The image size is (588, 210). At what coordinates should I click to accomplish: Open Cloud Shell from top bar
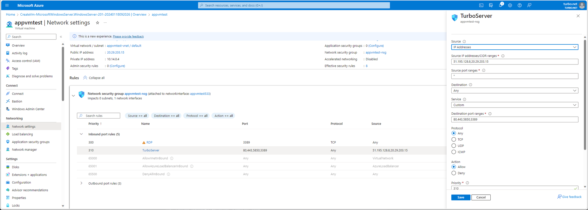pyautogui.click(x=481, y=5)
